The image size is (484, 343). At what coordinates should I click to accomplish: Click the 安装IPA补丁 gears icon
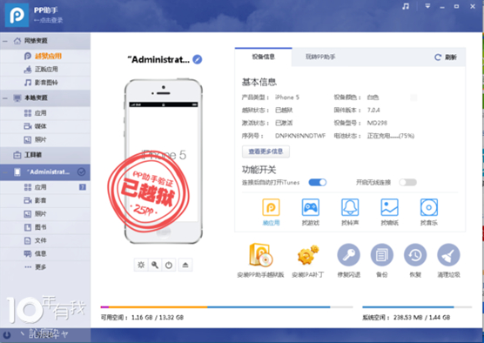(x=308, y=255)
